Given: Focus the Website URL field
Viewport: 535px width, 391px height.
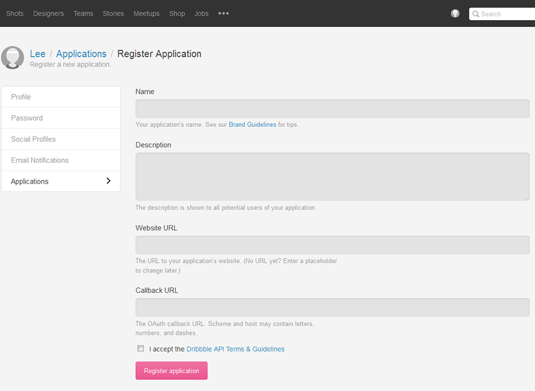Looking at the screenshot, I should tap(332, 245).
